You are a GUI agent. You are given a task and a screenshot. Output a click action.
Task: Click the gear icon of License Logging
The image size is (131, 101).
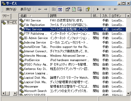coord(22,73)
